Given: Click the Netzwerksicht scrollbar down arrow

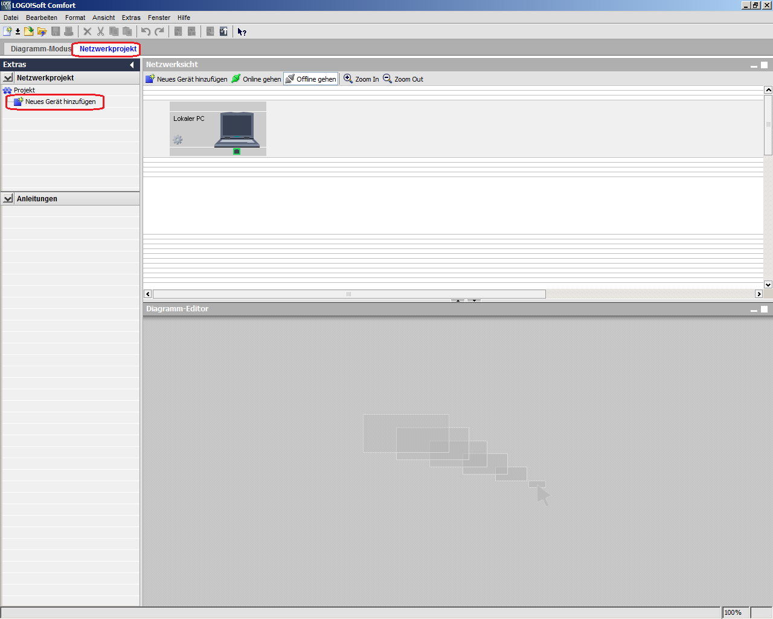Looking at the screenshot, I should [768, 285].
